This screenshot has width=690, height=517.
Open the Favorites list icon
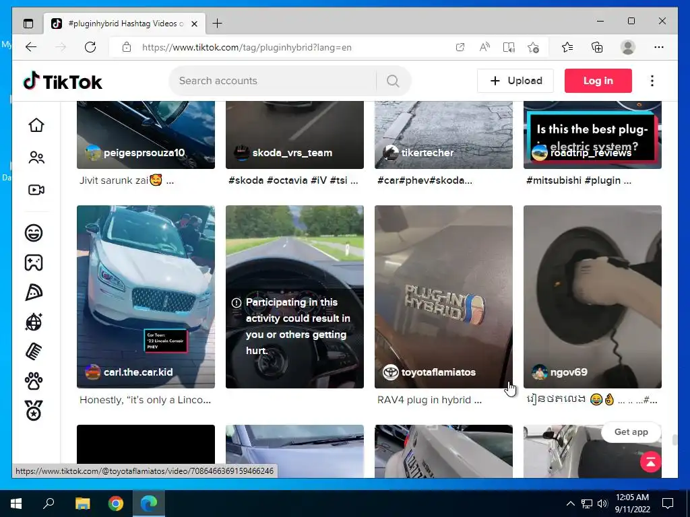pyautogui.click(x=567, y=47)
